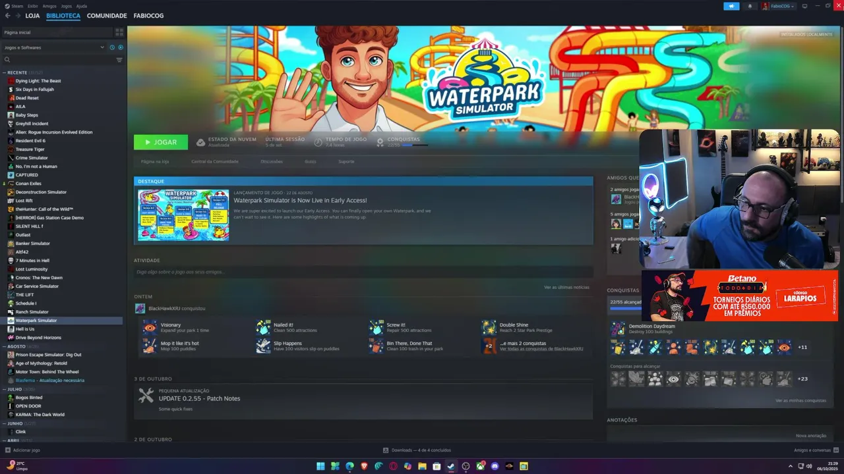This screenshot has width=844, height=474.
Task: Open the COMUNIDADE tab
Action: tap(107, 15)
